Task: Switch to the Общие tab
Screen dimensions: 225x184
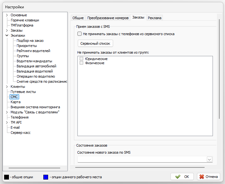Action: 78,18
